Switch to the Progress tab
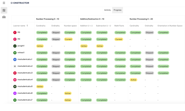This screenshot has height=111, width=185. pos(117,10)
